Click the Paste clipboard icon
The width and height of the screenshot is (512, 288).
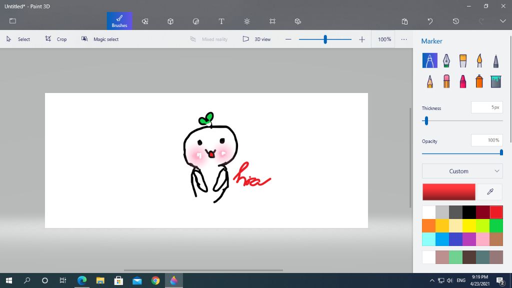pyautogui.click(x=404, y=21)
